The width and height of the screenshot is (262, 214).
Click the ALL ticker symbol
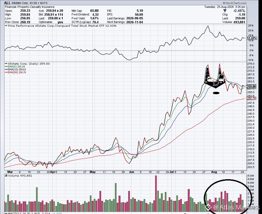[8, 3]
